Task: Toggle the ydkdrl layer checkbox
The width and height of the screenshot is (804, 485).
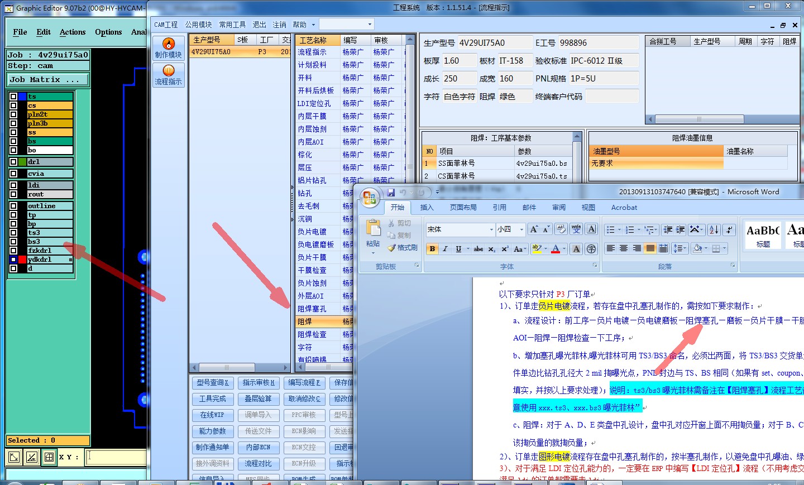Action: pos(13,260)
